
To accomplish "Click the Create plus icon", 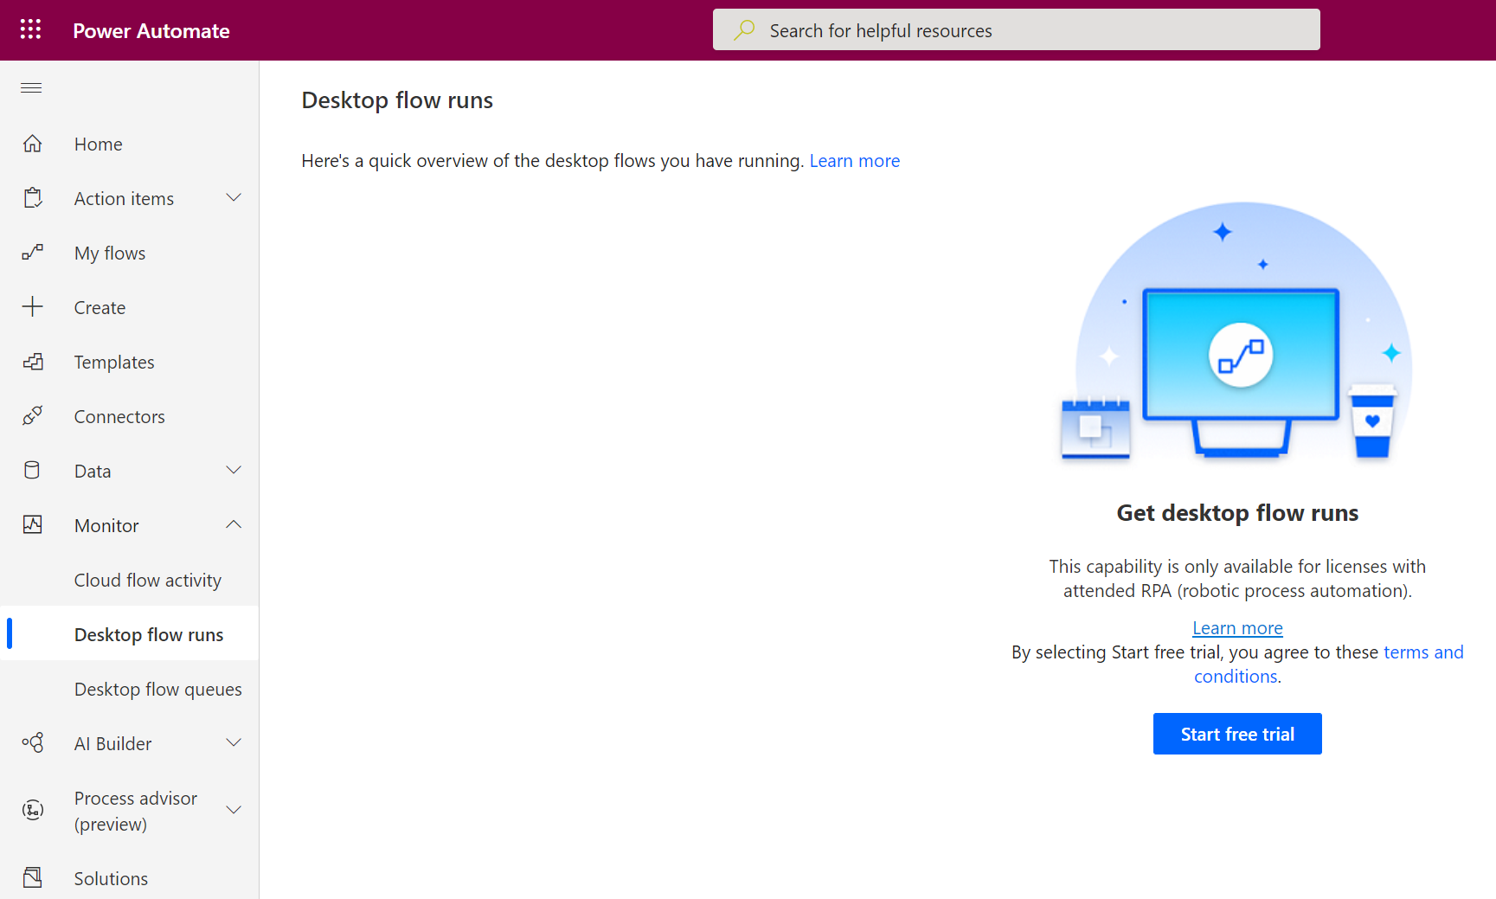I will (x=33, y=307).
